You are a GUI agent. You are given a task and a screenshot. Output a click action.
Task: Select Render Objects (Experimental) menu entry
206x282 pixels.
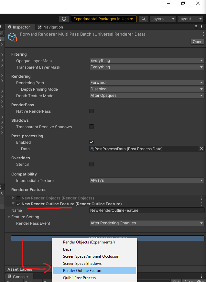(94, 242)
